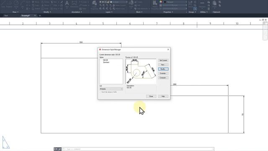Expand the Layers panel
The height and width of the screenshot is (151, 268).
pos(109,12)
